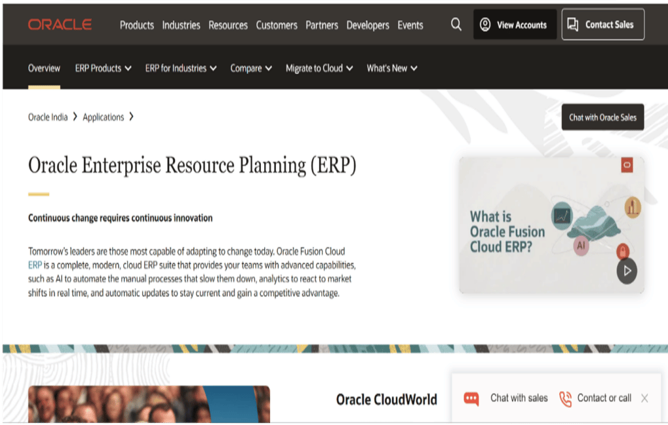The height and width of the screenshot is (425, 668).
Task: Click the Oracle CloudWorld crowd image
Action: [x=149, y=404]
